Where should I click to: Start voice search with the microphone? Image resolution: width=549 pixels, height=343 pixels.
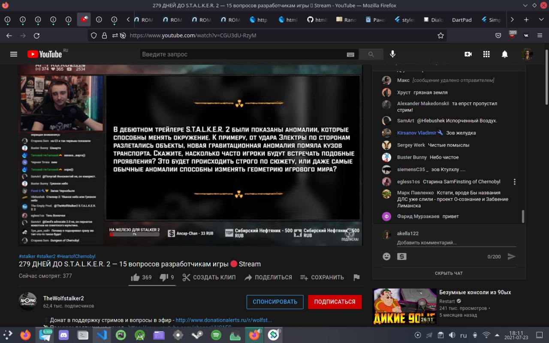(392, 54)
